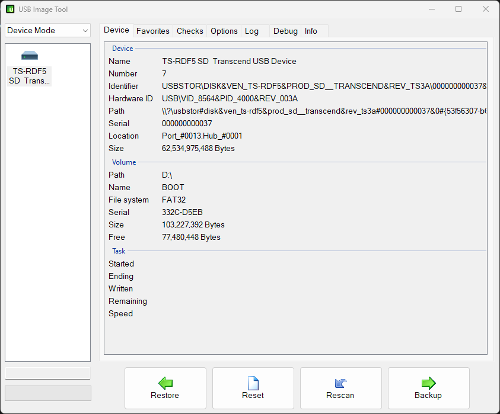Click the USBSTOR identifier value
The width and height of the screenshot is (500, 414).
(x=324, y=86)
